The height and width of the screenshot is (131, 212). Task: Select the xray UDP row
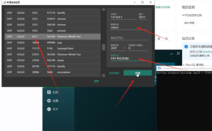(53, 42)
